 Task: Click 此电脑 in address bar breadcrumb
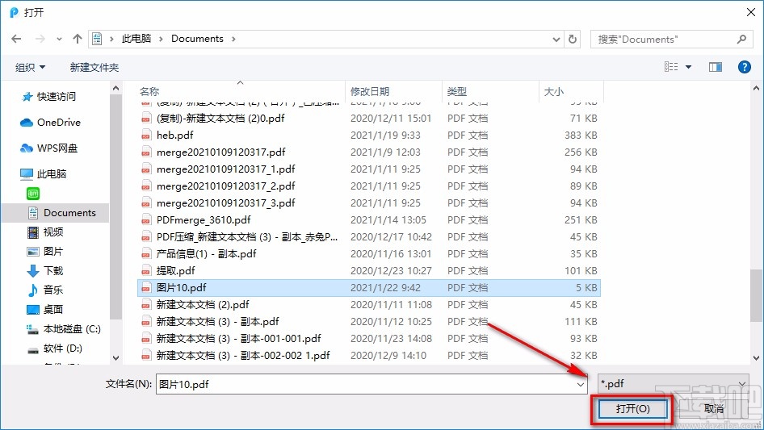pyautogui.click(x=136, y=39)
